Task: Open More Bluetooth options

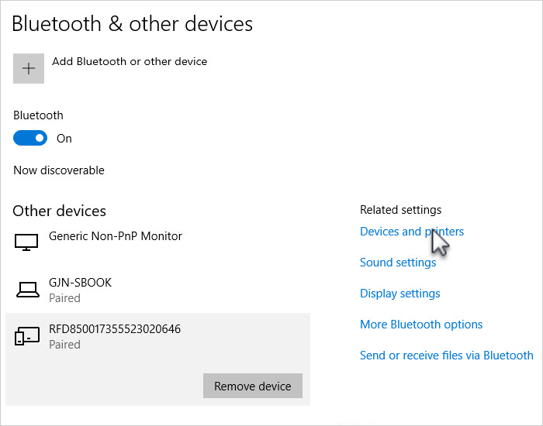Action: pyautogui.click(x=421, y=325)
